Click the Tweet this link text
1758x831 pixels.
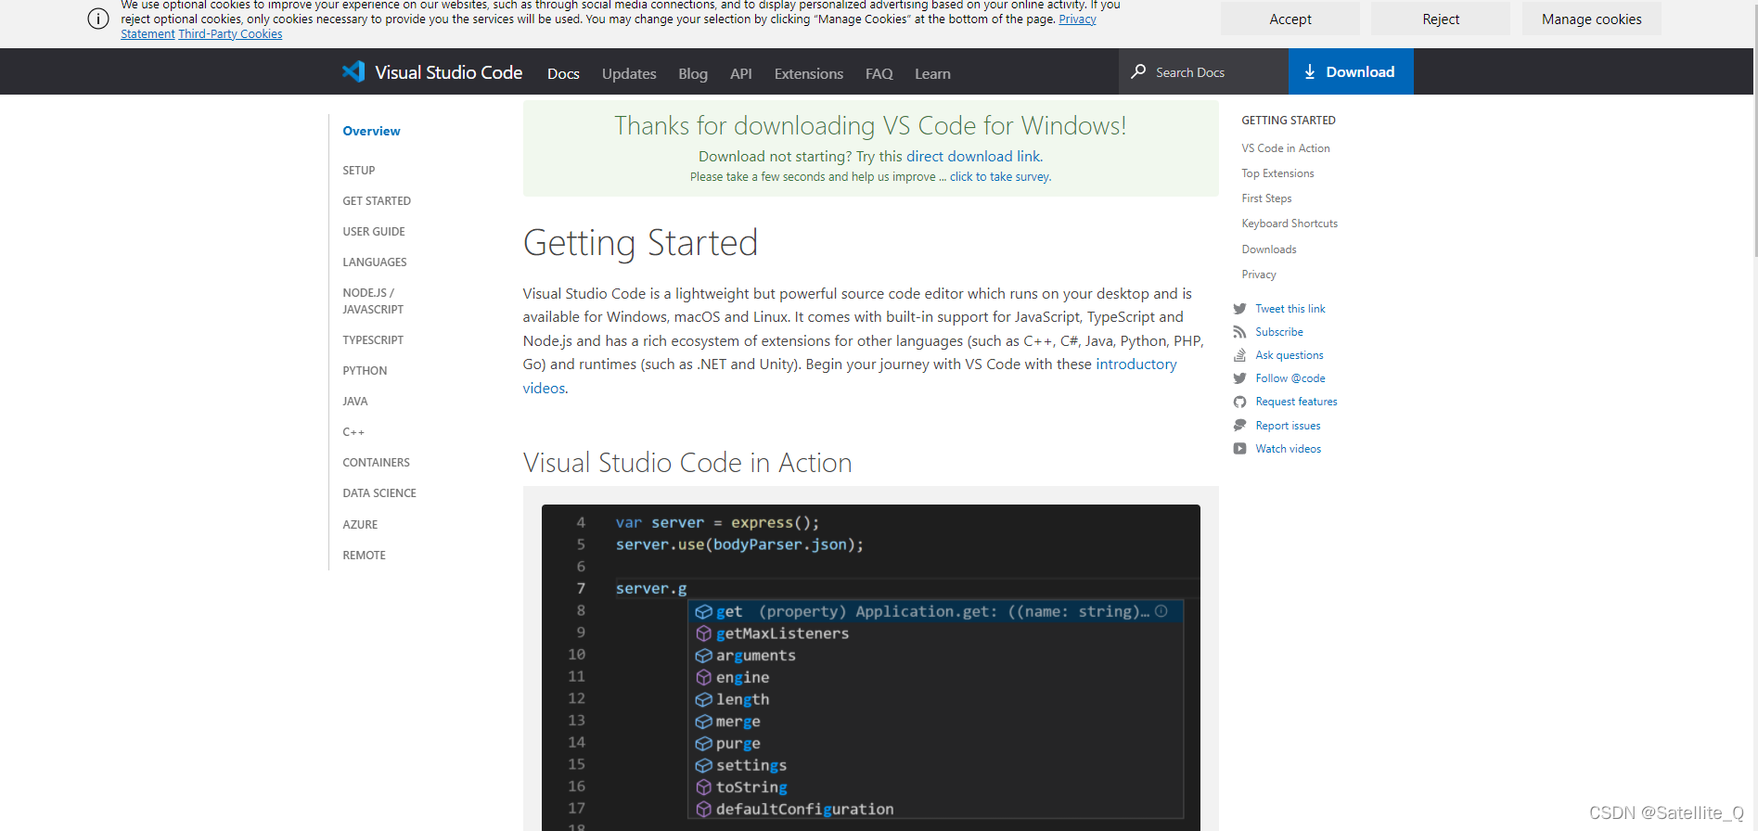coord(1290,309)
